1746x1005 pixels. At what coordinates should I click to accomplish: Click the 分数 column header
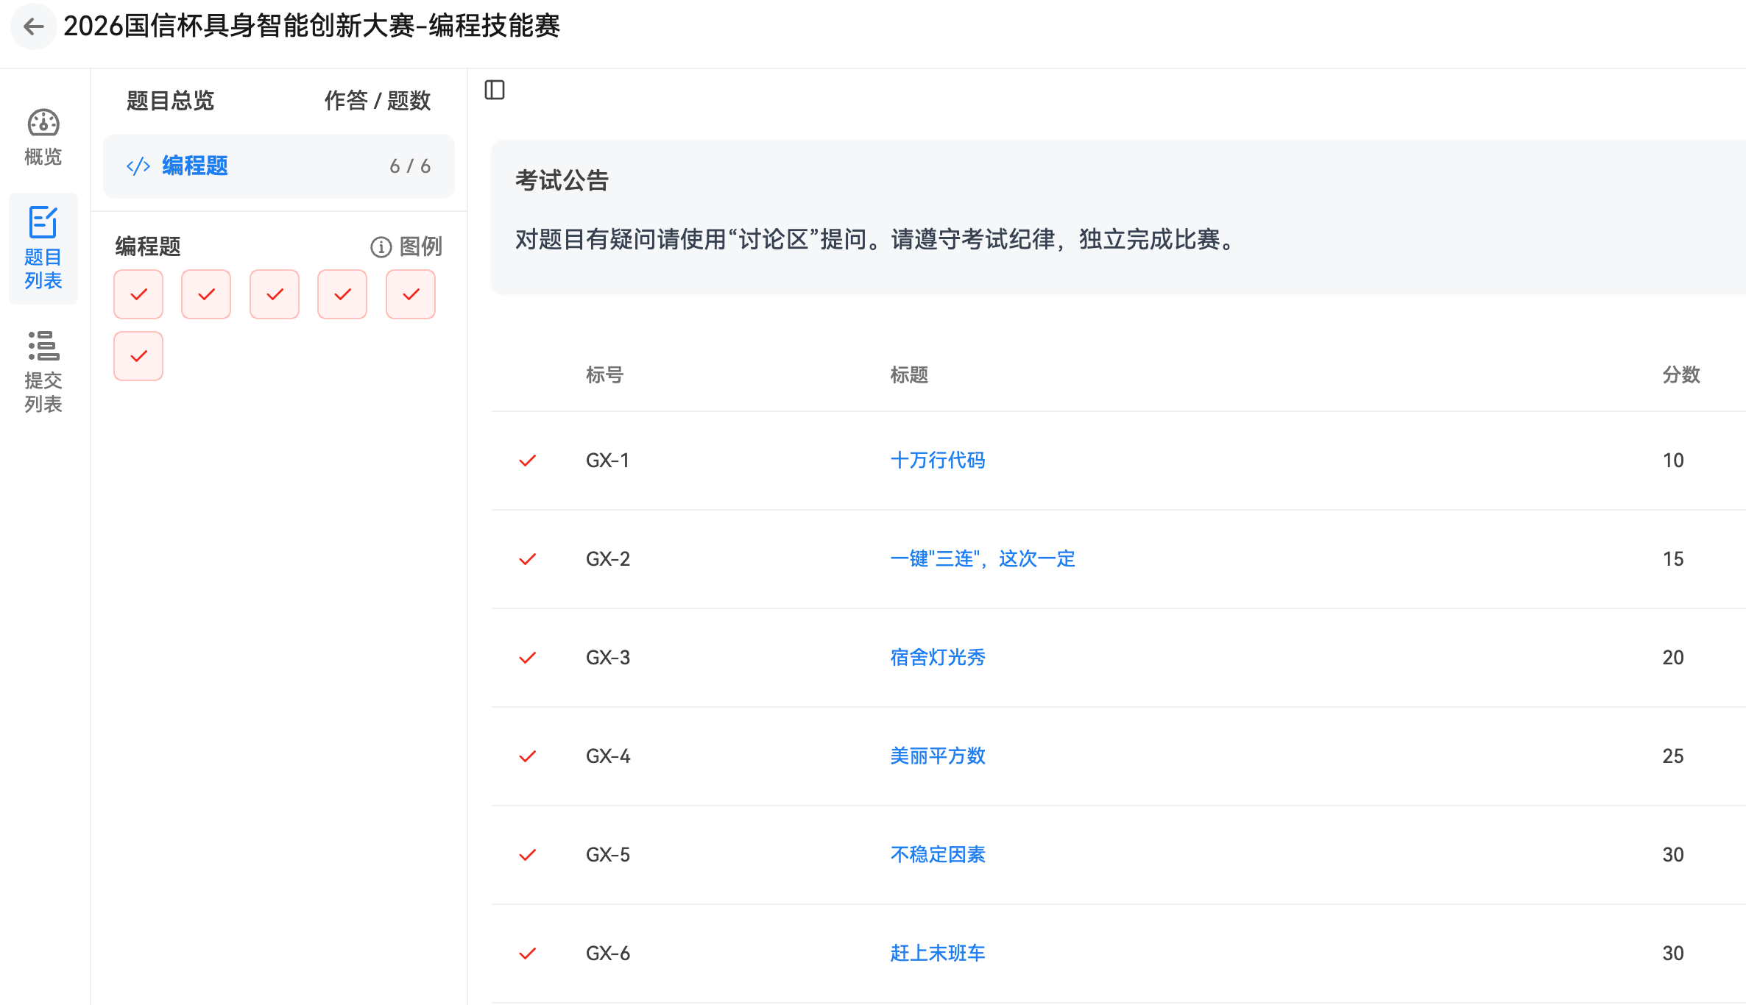1681,375
